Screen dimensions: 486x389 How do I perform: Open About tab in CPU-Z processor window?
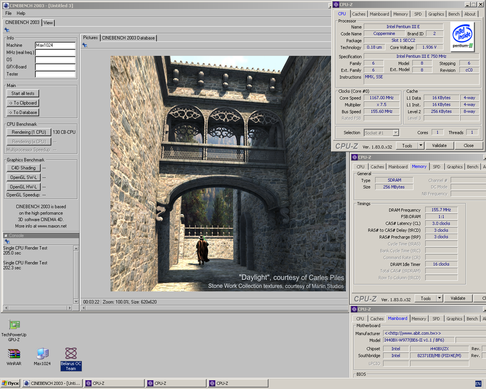(470, 14)
